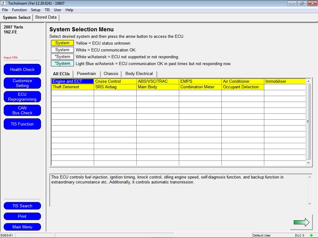The width and height of the screenshot is (318, 238).
Task: Open TIS Function
Action: pyautogui.click(x=22, y=124)
